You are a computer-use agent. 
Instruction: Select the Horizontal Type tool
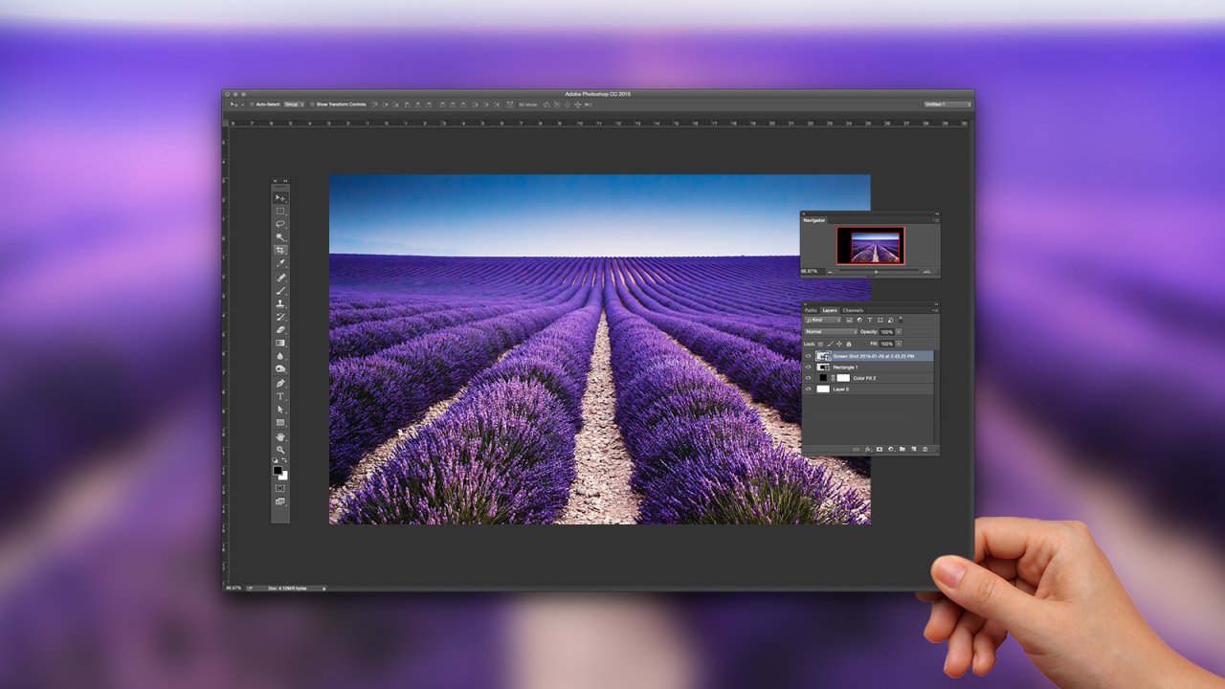[280, 396]
